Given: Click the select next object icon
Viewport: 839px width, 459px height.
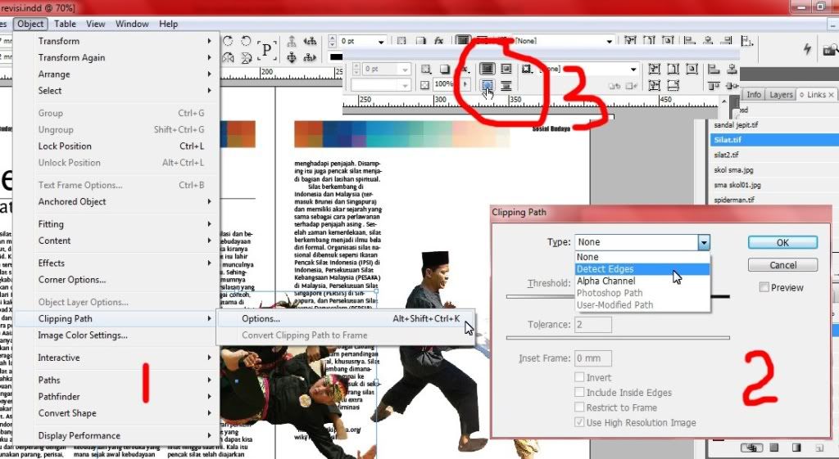Looking at the screenshot, I should [310, 57].
